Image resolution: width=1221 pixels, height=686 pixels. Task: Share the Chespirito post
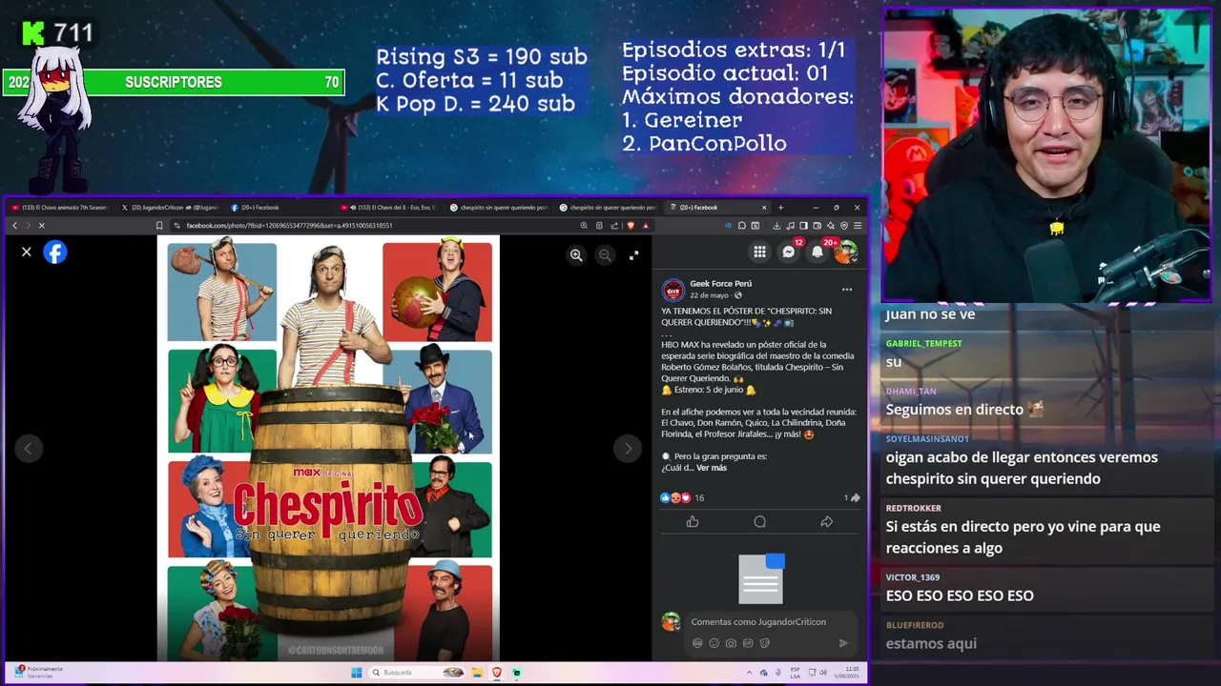(826, 521)
